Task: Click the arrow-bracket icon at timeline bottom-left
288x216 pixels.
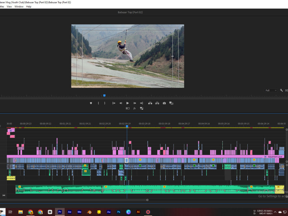Action: 4,195
